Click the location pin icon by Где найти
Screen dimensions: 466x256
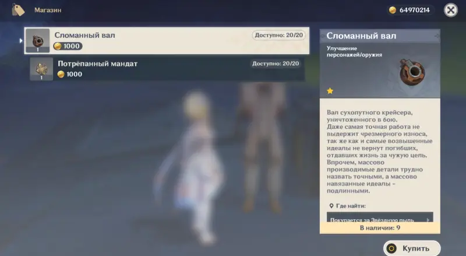click(x=331, y=206)
